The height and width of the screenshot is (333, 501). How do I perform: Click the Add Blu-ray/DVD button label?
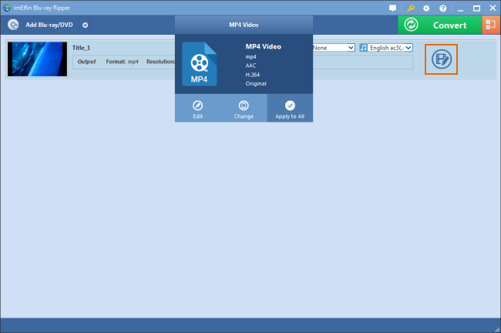coord(49,25)
